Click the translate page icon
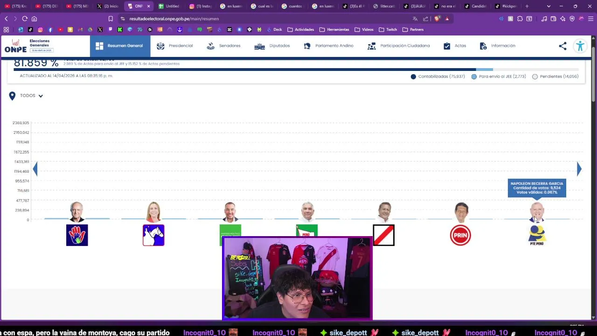 click(415, 19)
